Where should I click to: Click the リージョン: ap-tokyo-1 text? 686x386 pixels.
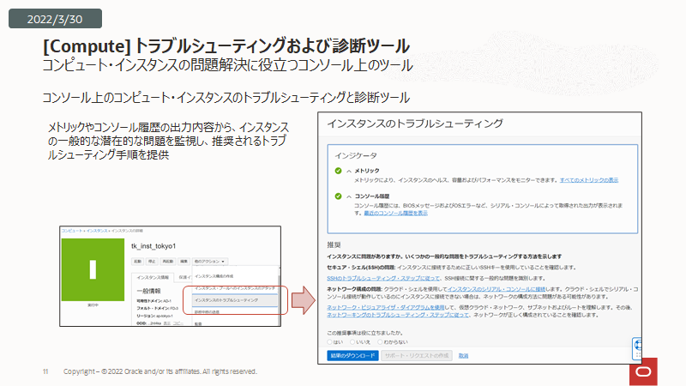pos(155,316)
